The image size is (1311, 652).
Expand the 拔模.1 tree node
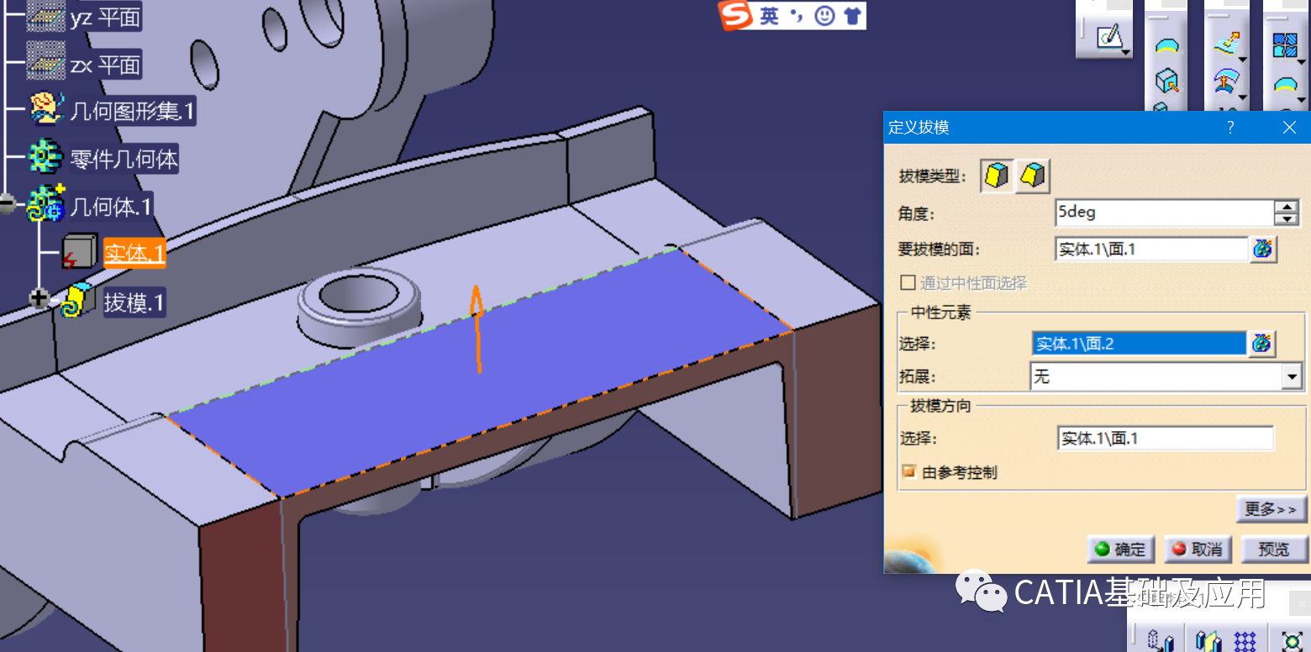[39, 298]
